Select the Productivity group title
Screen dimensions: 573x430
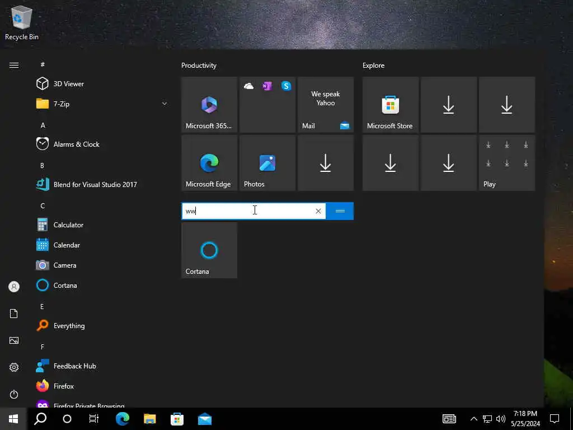coord(199,66)
